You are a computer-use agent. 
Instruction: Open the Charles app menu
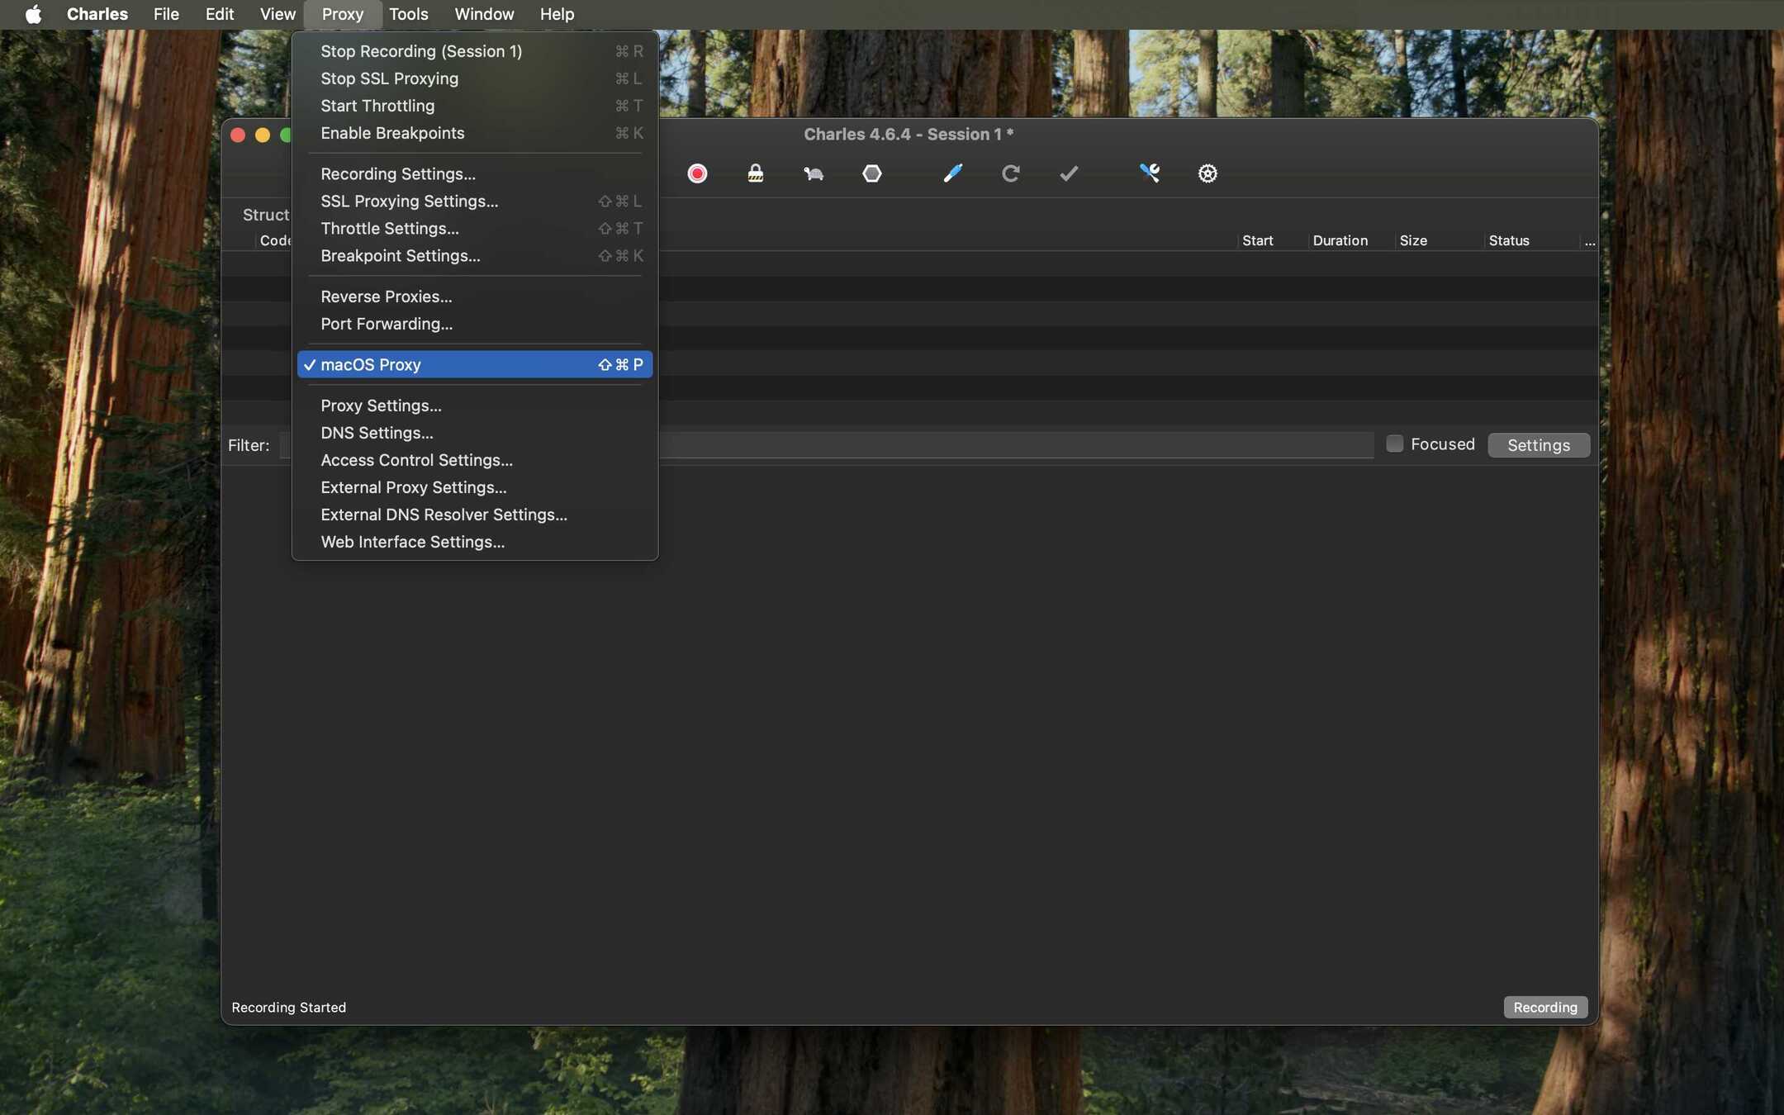[97, 14]
